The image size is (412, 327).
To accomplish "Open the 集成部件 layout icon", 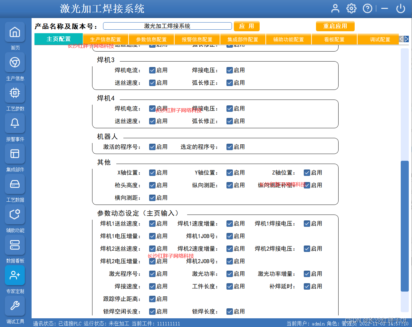I will [15, 154].
